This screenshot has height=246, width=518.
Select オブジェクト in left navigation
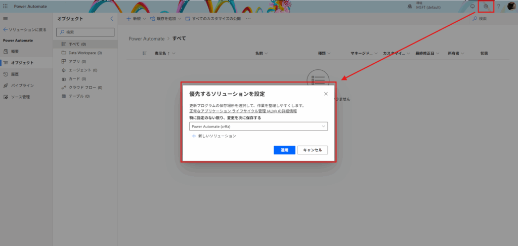click(26, 63)
